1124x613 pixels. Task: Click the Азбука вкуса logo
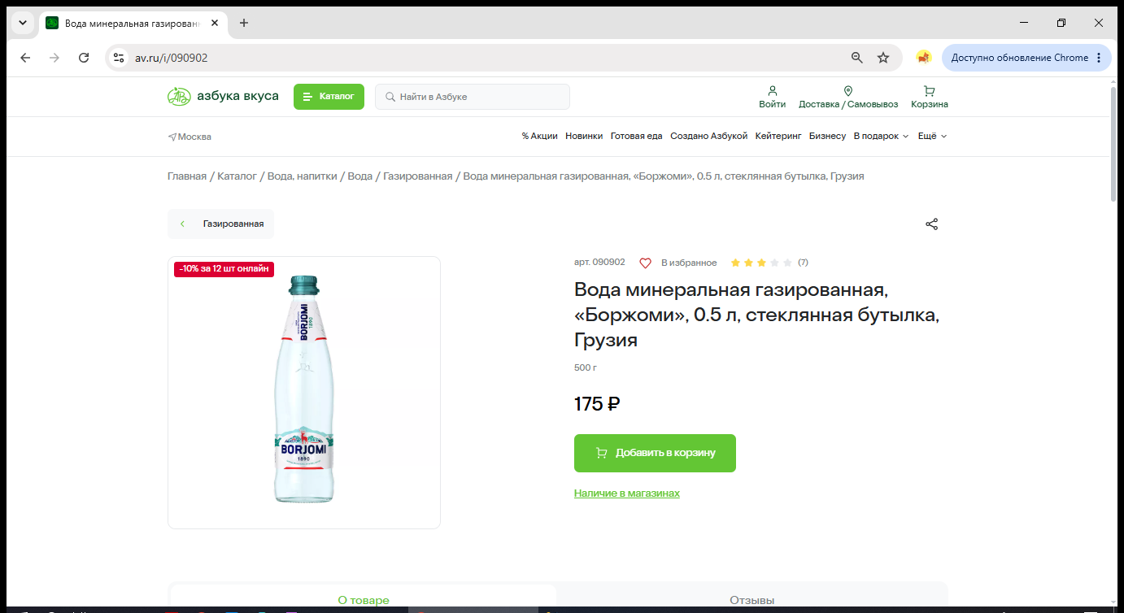223,97
